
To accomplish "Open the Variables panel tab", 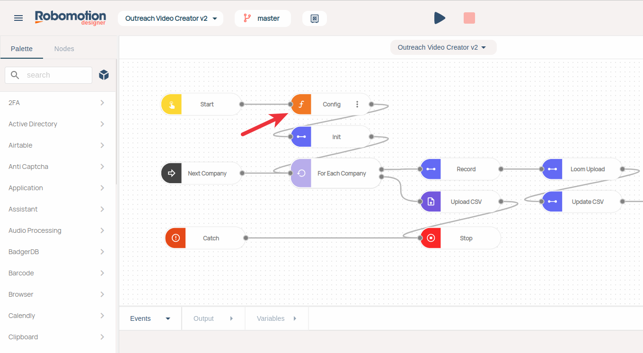I will [x=276, y=318].
